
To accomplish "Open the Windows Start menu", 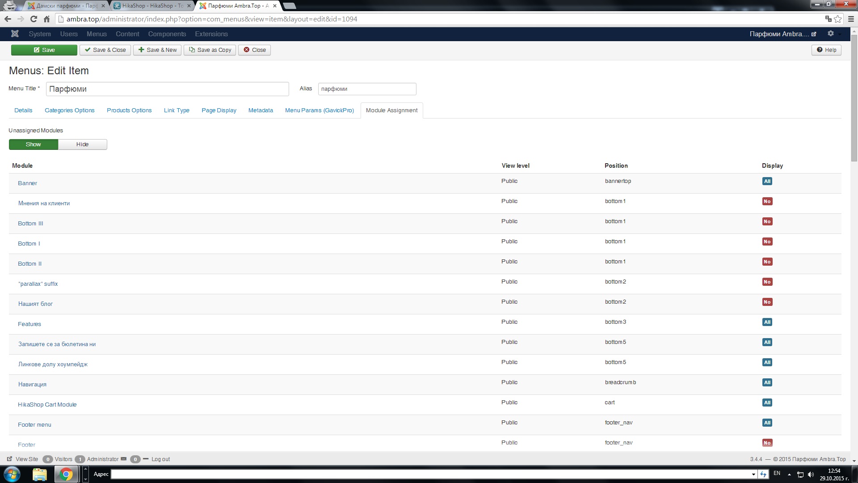I will tap(12, 474).
